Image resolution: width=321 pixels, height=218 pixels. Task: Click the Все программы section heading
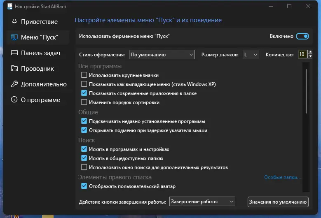click(x=100, y=66)
